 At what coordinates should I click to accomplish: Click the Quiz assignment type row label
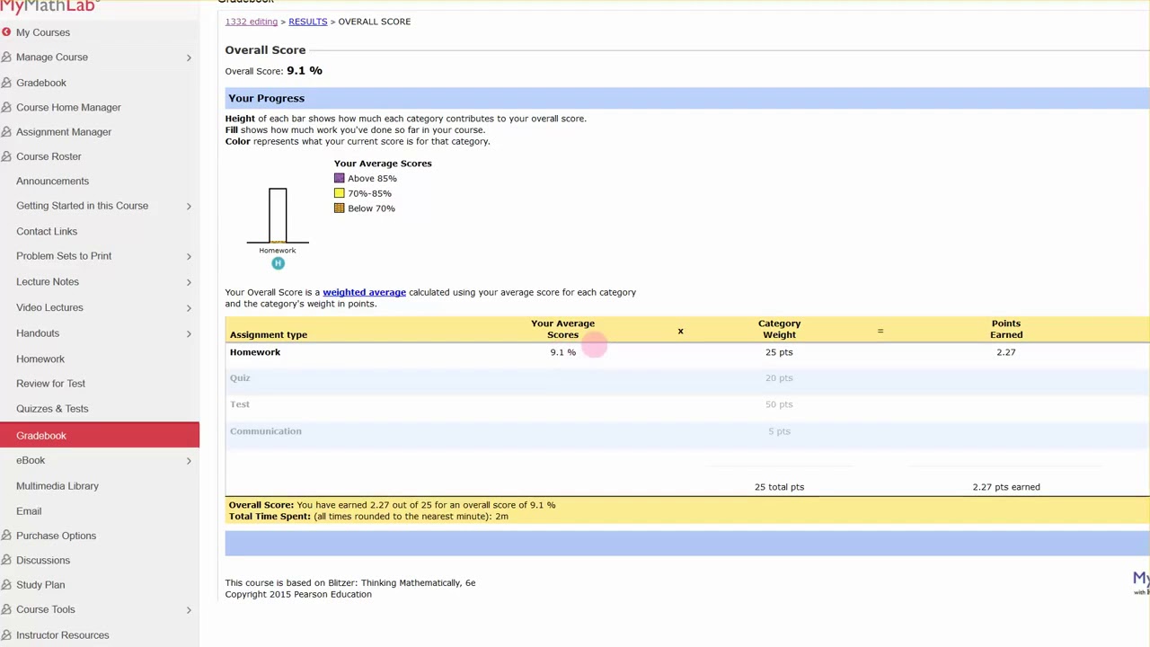click(240, 378)
